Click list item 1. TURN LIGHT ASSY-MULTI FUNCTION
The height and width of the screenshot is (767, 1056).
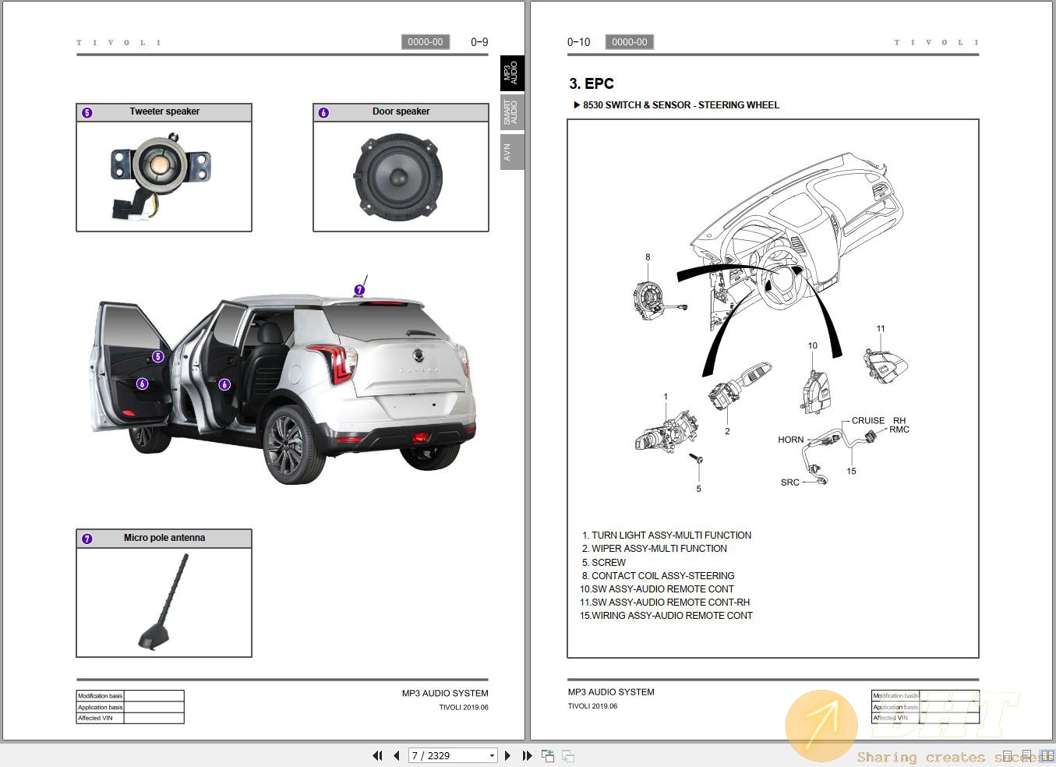[666, 535]
